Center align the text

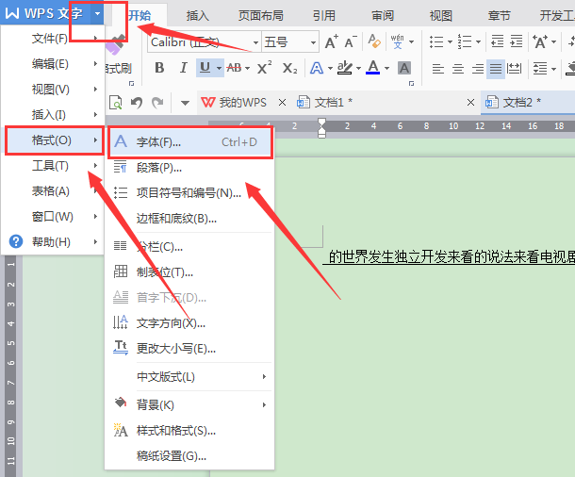pyautogui.click(x=458, y=69)
